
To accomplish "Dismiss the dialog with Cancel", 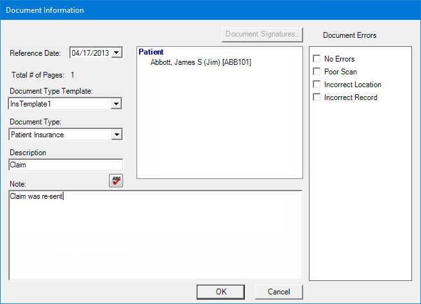I will 279,292.
